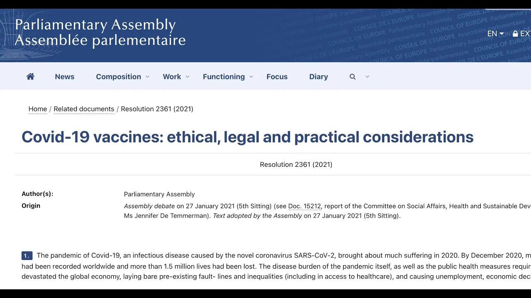Click the Resolution 2361 (2021) breadcrumb text
Screen dimensions: 531x298
[x=157, y=109]
